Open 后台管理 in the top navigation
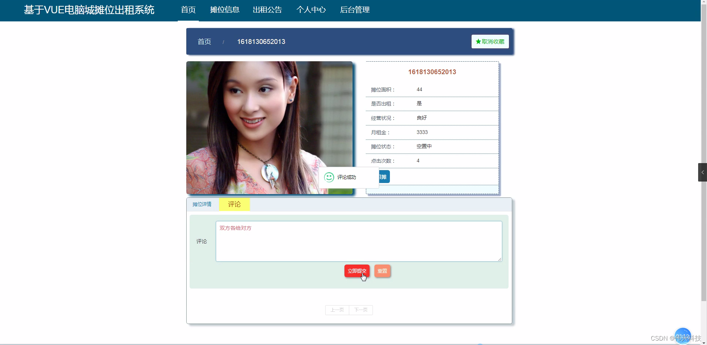This screenshot has height=345, width=707. click(355, 10)
